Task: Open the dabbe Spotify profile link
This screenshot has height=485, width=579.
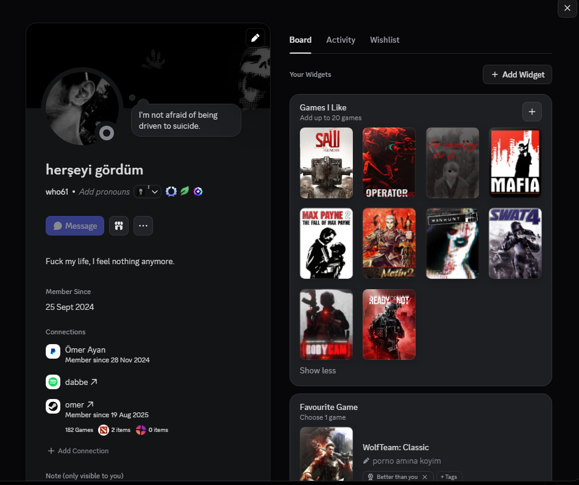Action: pyautogui.click(x=81, y=382)
